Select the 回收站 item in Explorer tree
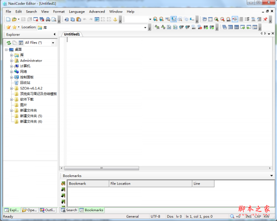 (x=25, y=83)
